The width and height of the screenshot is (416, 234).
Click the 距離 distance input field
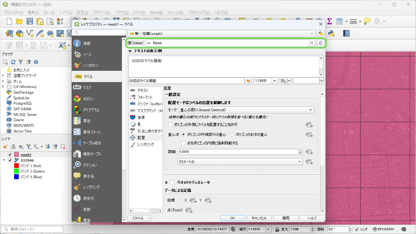point(238,152)
